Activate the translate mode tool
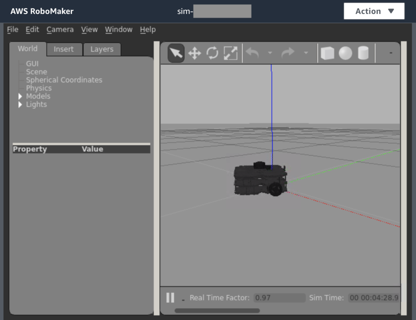This screenshot has height=320, width=416. [195, 53]
